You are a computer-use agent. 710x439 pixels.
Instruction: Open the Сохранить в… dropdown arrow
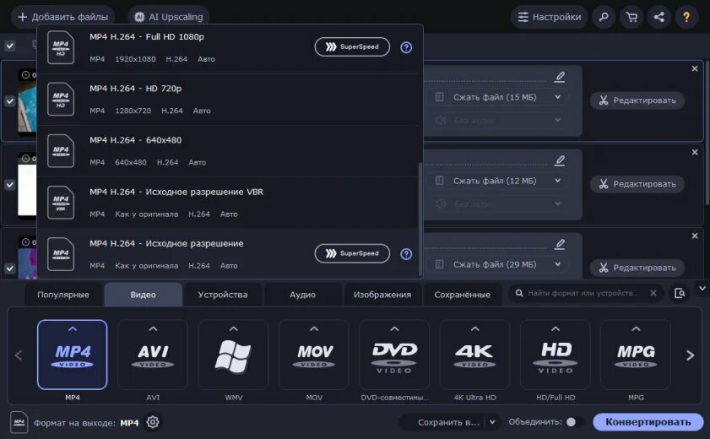coord(492,422)
